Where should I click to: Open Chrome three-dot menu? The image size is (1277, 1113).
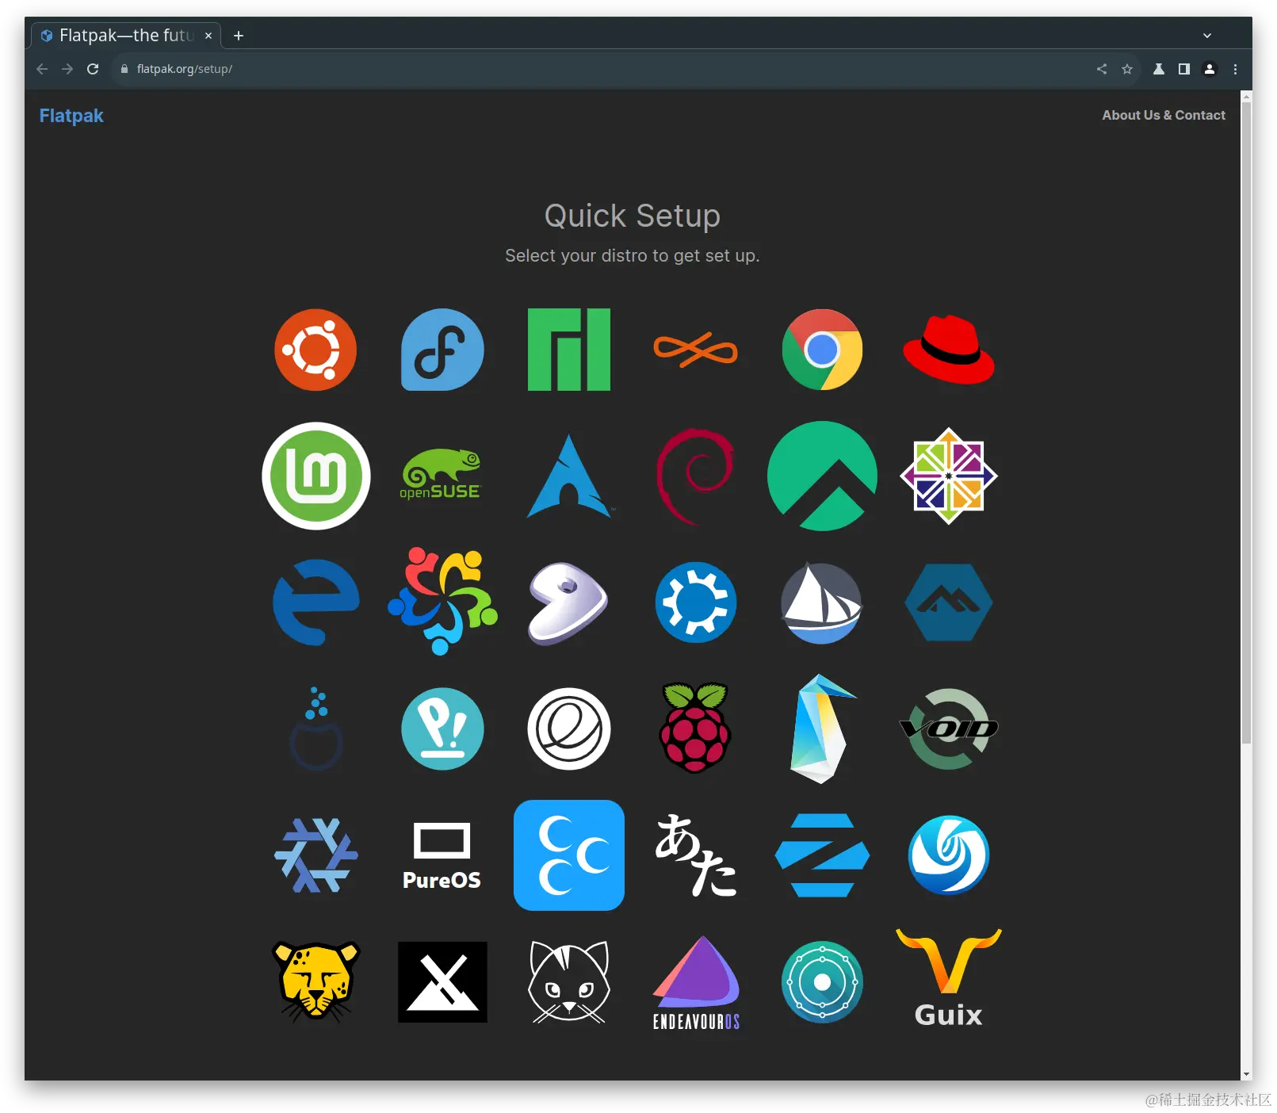coord(1235,69)
